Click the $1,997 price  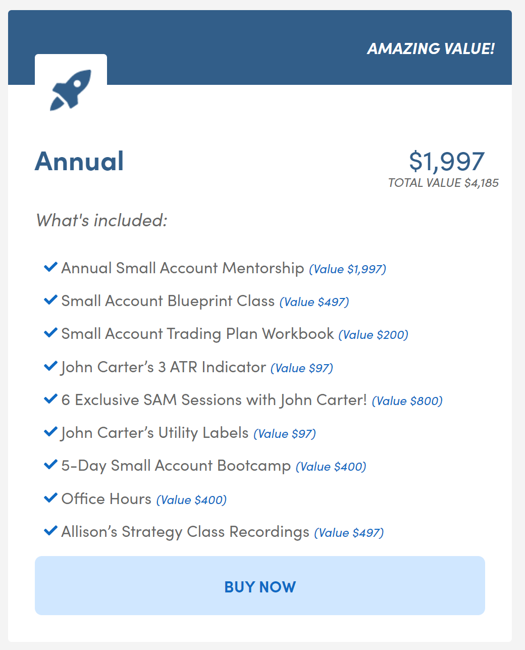[x=447, y=161]
